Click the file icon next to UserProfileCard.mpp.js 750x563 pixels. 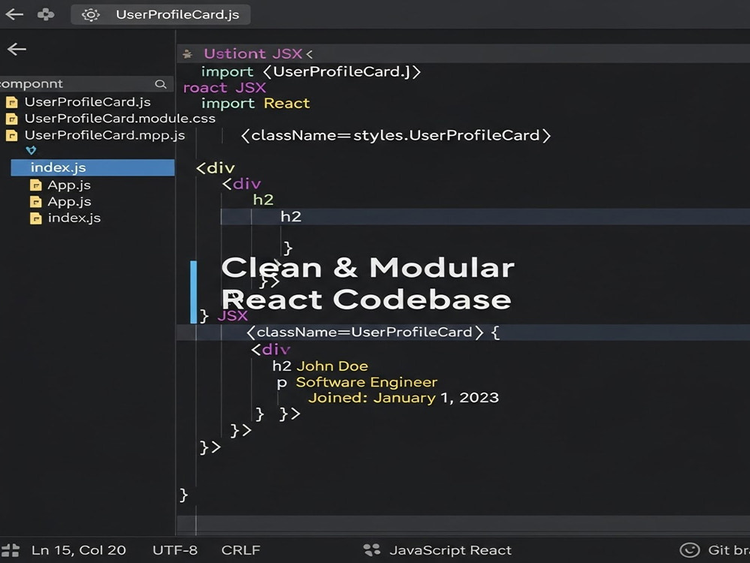[x=11, y=135]
